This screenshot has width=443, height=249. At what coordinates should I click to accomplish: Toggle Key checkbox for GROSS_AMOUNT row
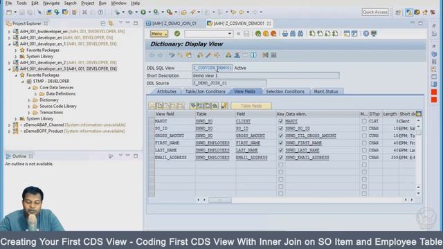click(280, 136)
